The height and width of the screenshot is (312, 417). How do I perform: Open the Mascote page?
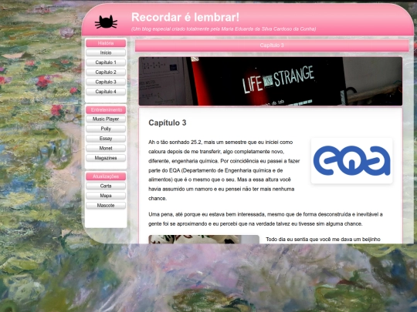[x=106, y=206]
